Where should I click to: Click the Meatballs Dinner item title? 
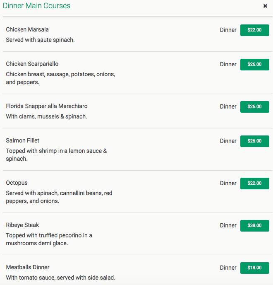28,267
